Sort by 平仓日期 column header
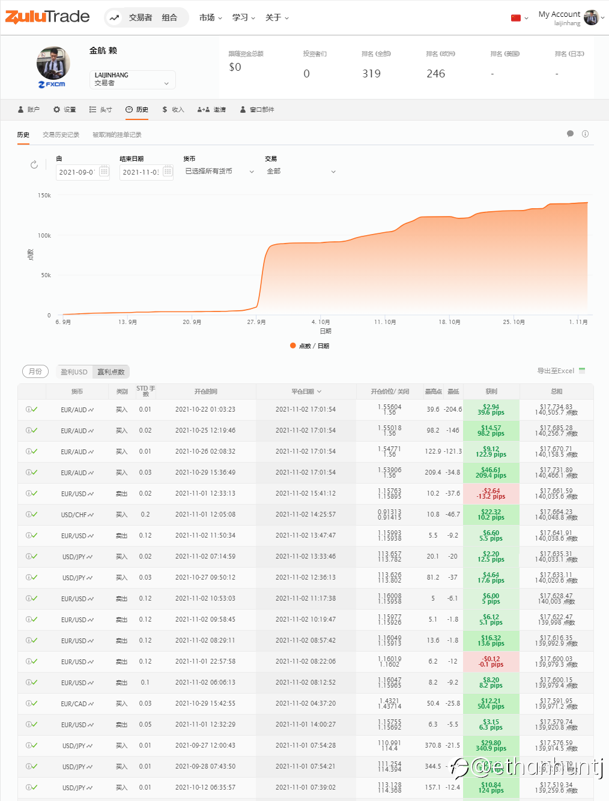Image resolution: width=609 pixels, height=801 pixels. point(306,391)
